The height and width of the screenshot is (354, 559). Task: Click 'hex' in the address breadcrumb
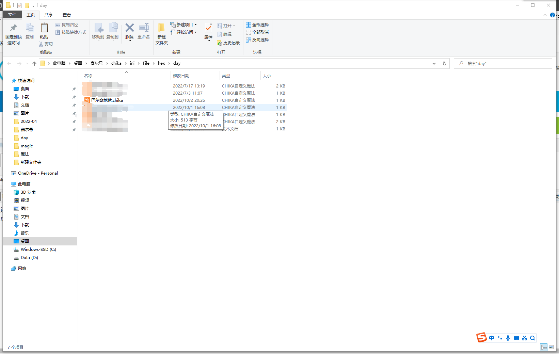tap(161, 63)
